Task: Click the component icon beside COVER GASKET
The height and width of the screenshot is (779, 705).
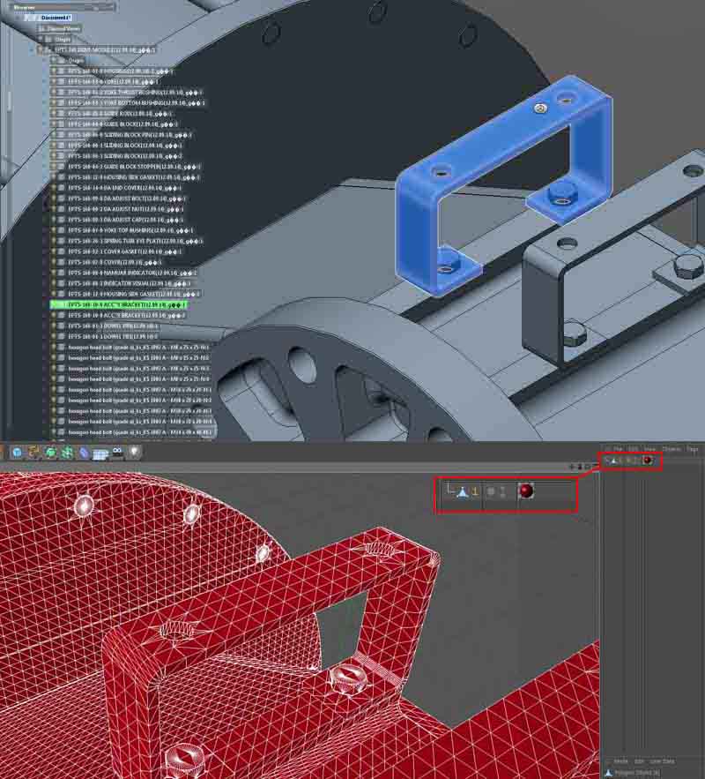Action: [x=62, y=251]
